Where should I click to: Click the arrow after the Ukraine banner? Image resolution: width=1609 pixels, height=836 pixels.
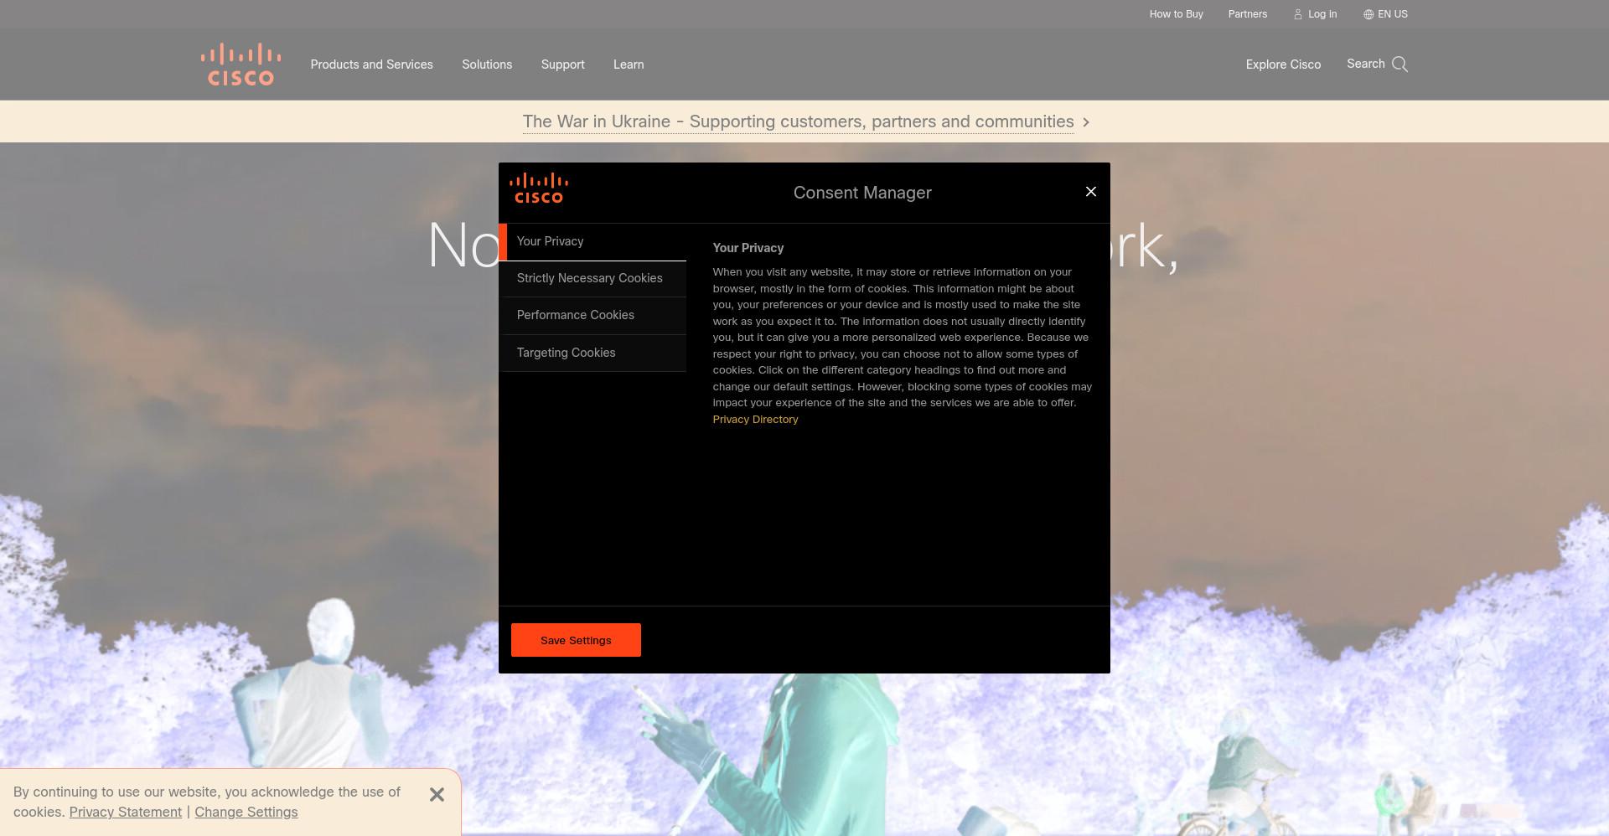click(x=1086, y=122)
